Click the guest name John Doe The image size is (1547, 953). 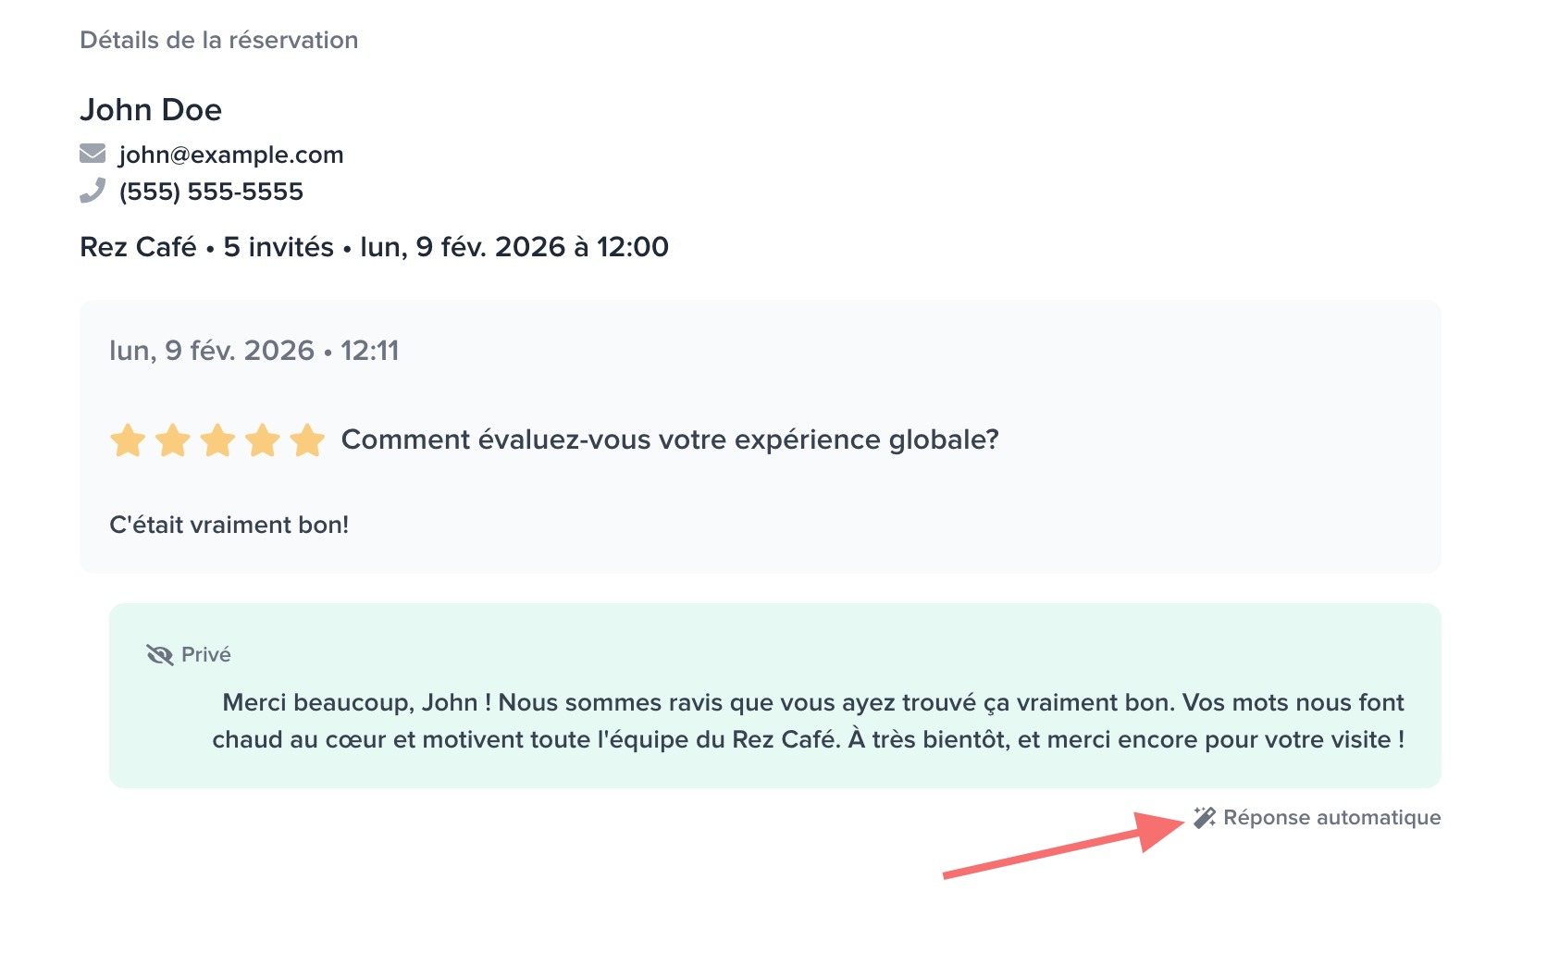click(x=151, y=110)
